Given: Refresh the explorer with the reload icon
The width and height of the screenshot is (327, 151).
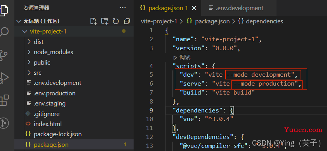Looking at the screenshot, I should pyautogui.click(x=116, y=21).
